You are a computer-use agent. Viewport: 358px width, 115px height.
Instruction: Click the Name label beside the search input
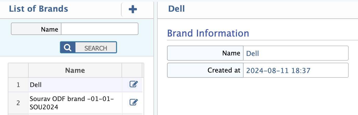coord(49,29)
